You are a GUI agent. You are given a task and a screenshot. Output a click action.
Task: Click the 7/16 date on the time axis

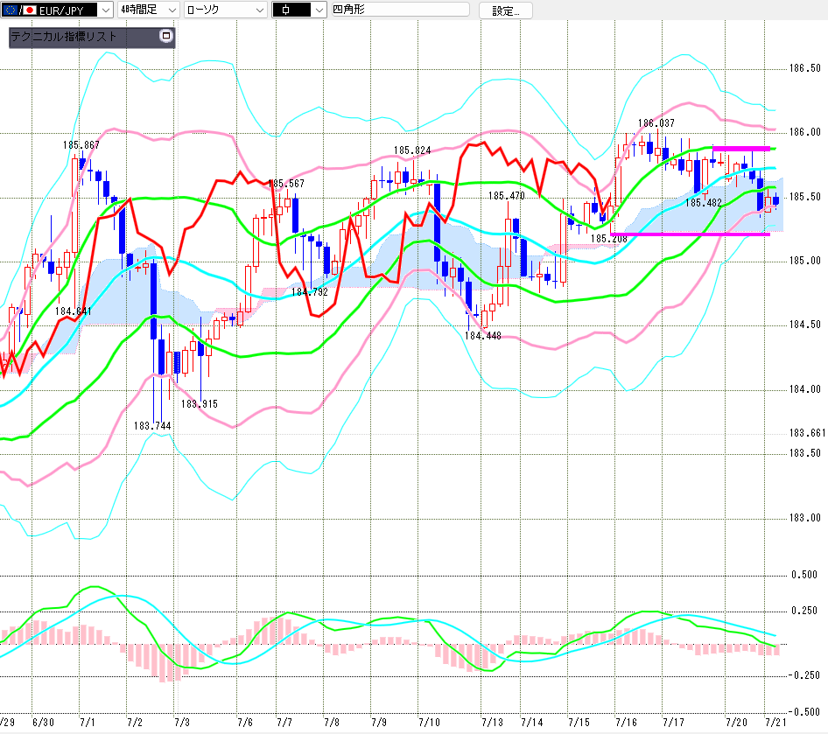click(x=626, y=722)
